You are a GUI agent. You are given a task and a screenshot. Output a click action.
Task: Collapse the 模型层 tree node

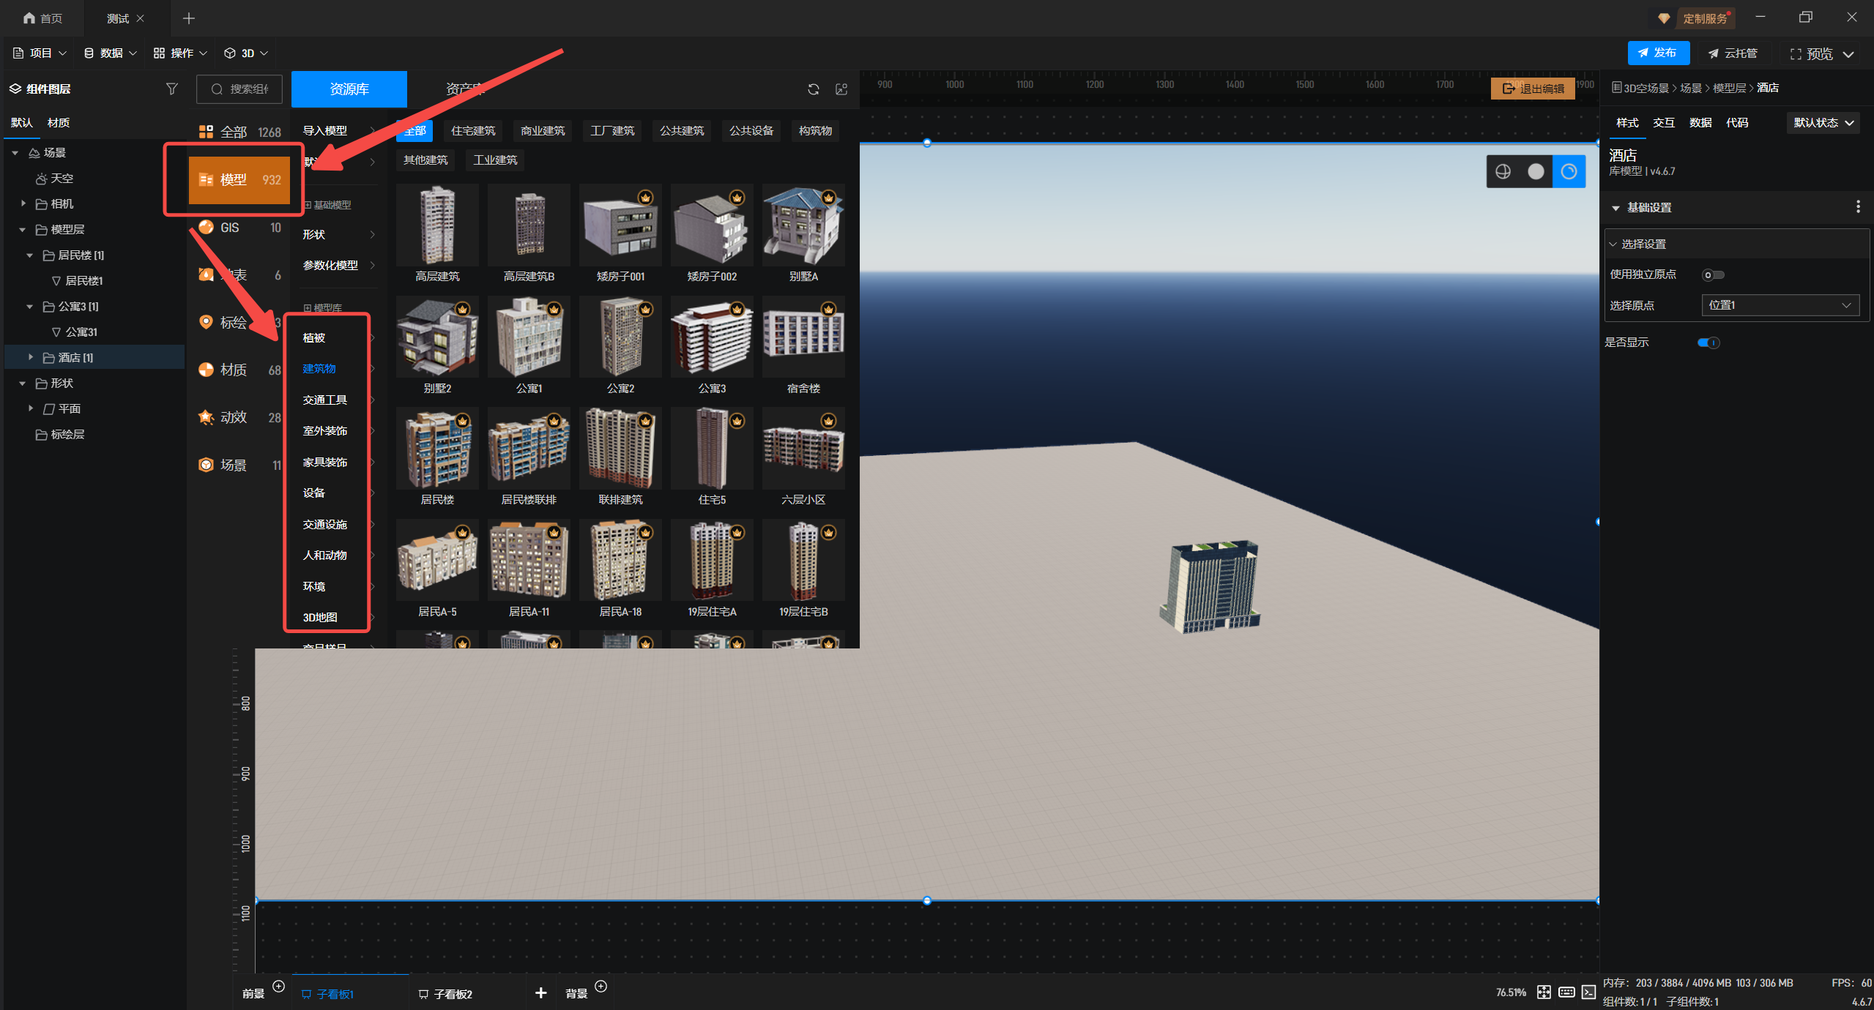click(x=23, y=230)
